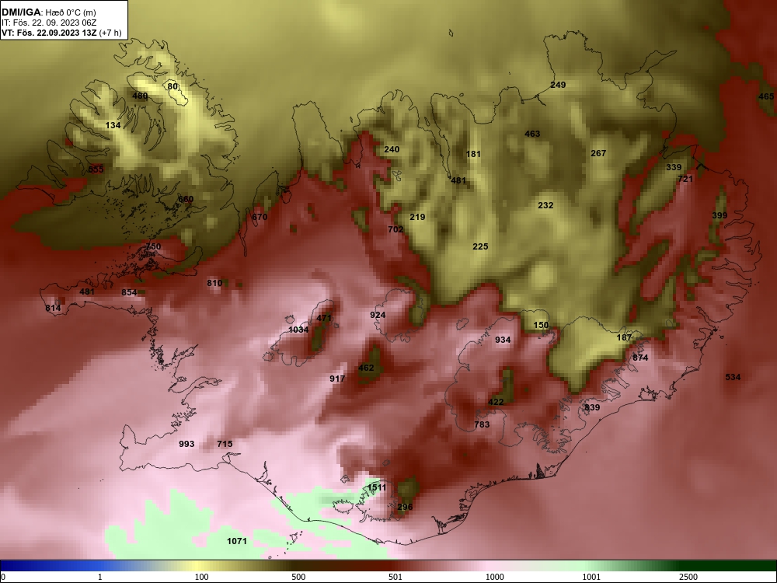Click the map value 1071
The image size is (777, 583).
tap(237, 541)
